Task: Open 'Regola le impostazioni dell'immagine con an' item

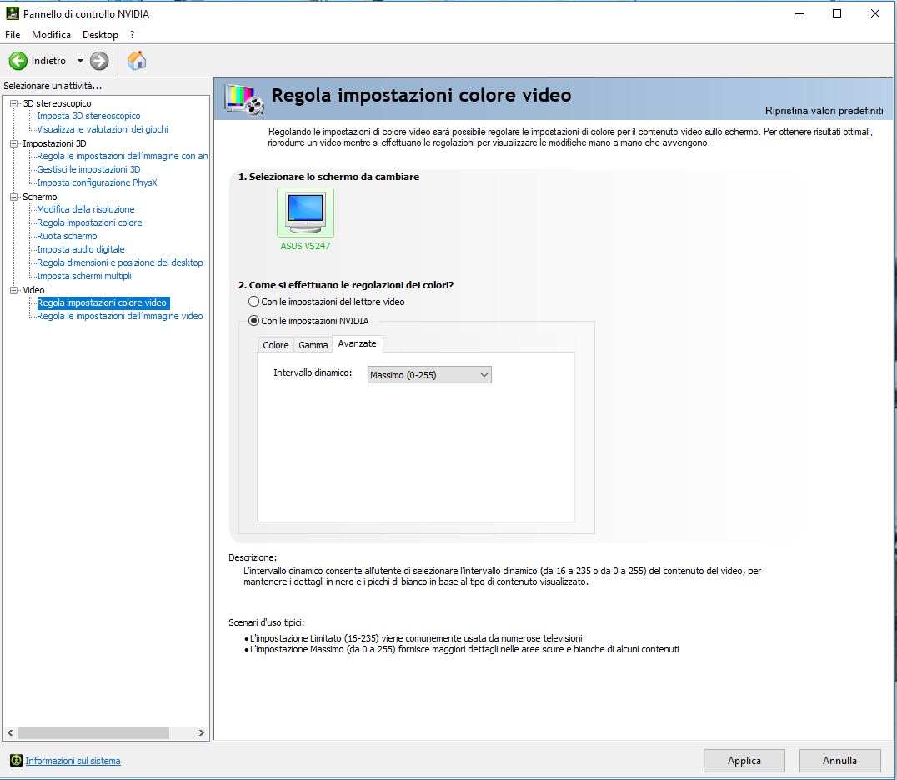Action: [x=122, y=156]
